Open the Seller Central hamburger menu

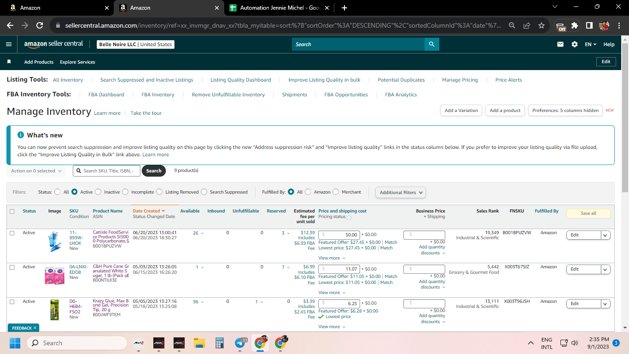(x=9, y=44)
